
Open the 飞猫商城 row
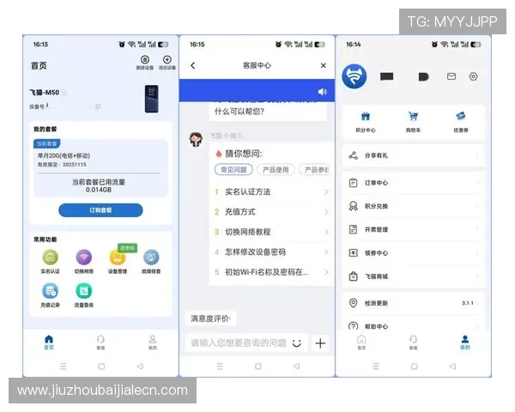click(413, 276)
